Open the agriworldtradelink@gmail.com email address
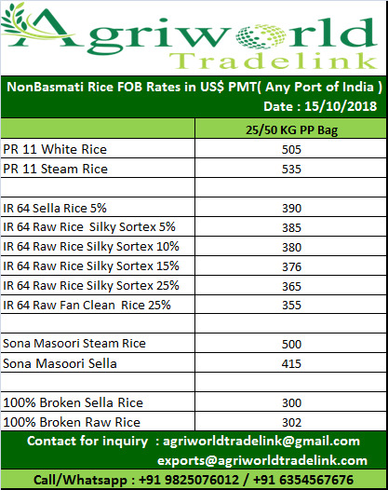 [x=261, y=441]
